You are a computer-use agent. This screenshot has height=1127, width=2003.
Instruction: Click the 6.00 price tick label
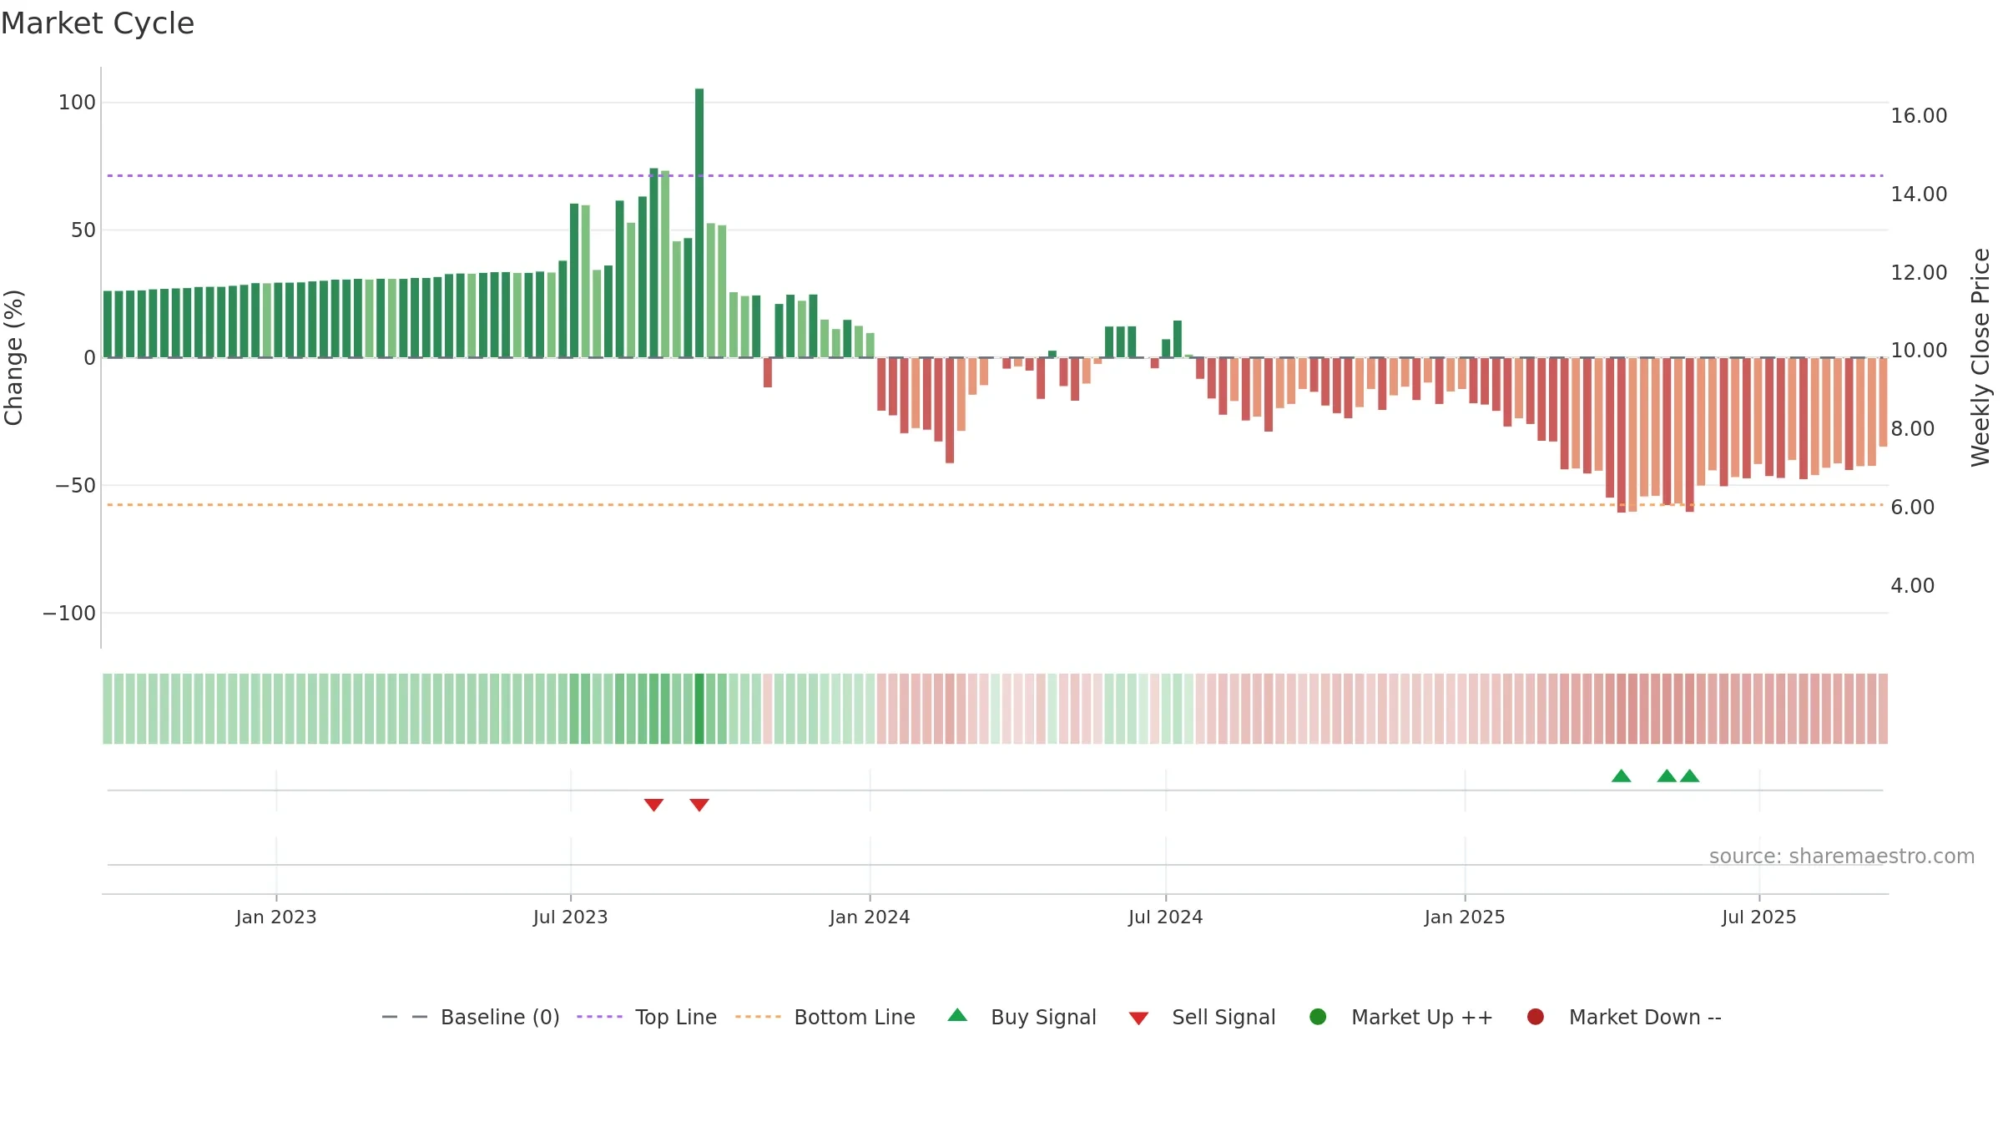tap(1912, 508)
